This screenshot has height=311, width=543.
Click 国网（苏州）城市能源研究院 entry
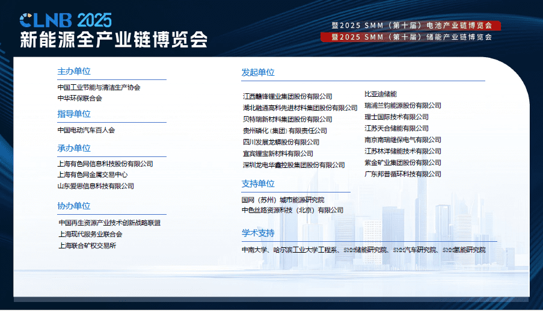coord(283,200)
